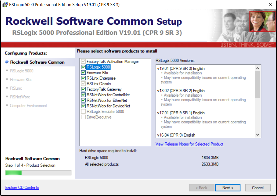Select RSNetWorx step in sidebar

[20, 97]
